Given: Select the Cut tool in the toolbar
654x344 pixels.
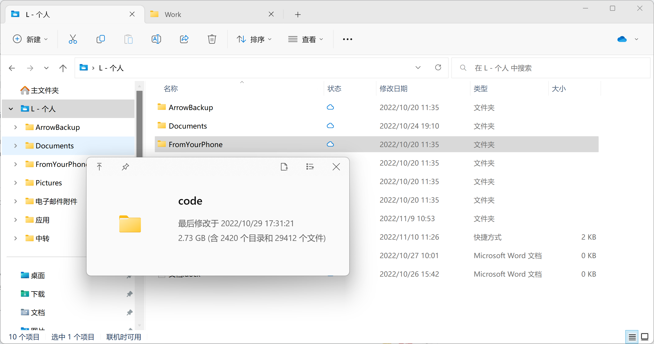Looking at the screenshot, I should [x=73, y=39].
